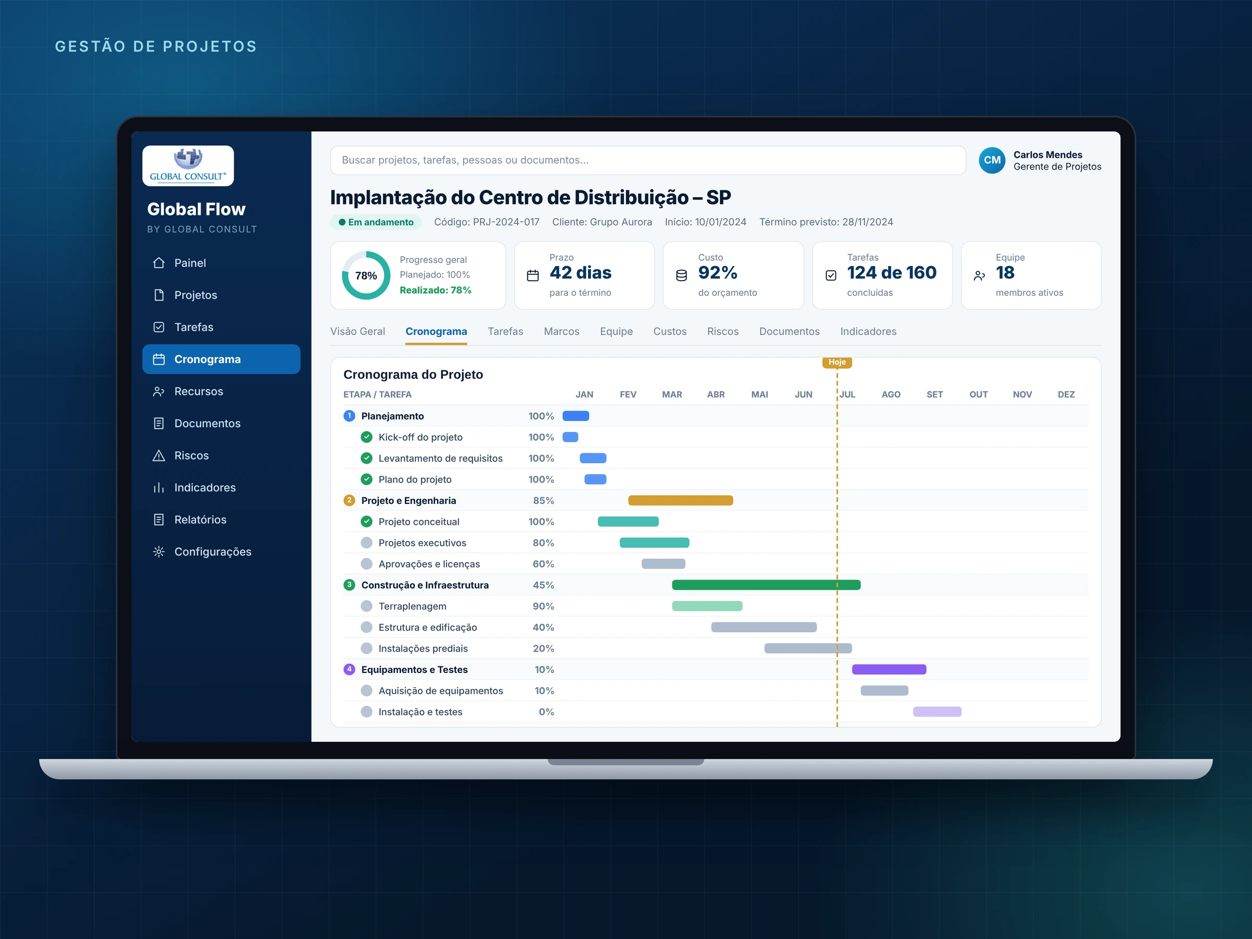1252x939 pixels.
Task: Click the Projeto e Engenharia orange Gantt bar
Action: pos(680,500)
